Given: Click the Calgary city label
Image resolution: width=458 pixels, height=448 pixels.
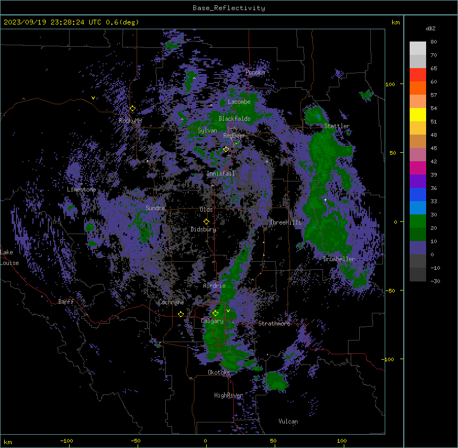Looking at the screenshot, I should [x=213, y=321].
